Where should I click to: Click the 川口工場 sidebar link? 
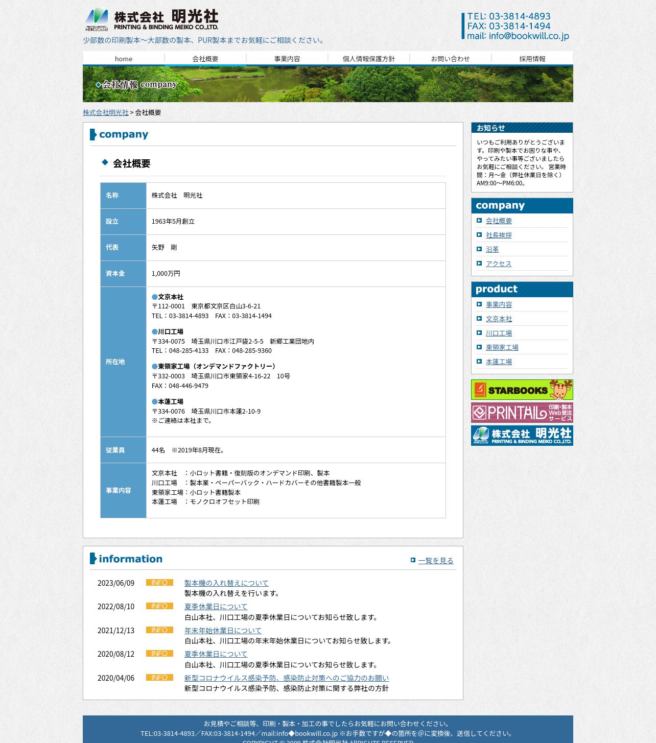pos(499,333)
